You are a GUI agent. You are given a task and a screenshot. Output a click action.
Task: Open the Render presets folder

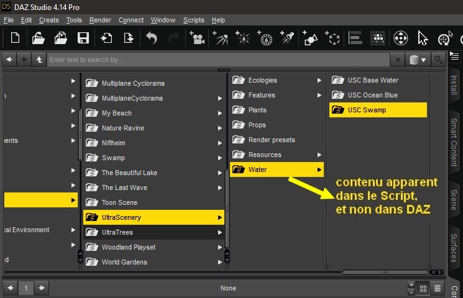click(277, 140)
